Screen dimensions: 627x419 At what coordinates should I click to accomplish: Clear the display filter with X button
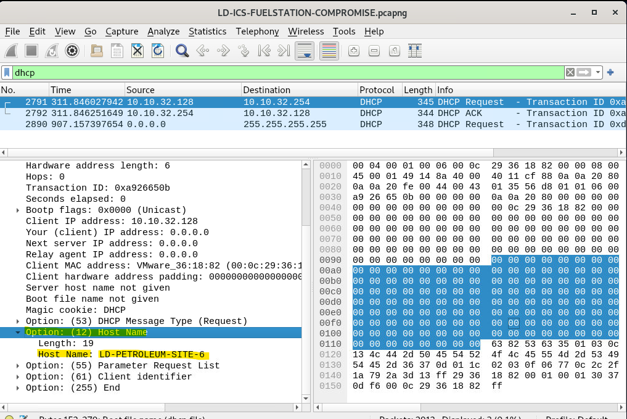[x=570, y=73]
